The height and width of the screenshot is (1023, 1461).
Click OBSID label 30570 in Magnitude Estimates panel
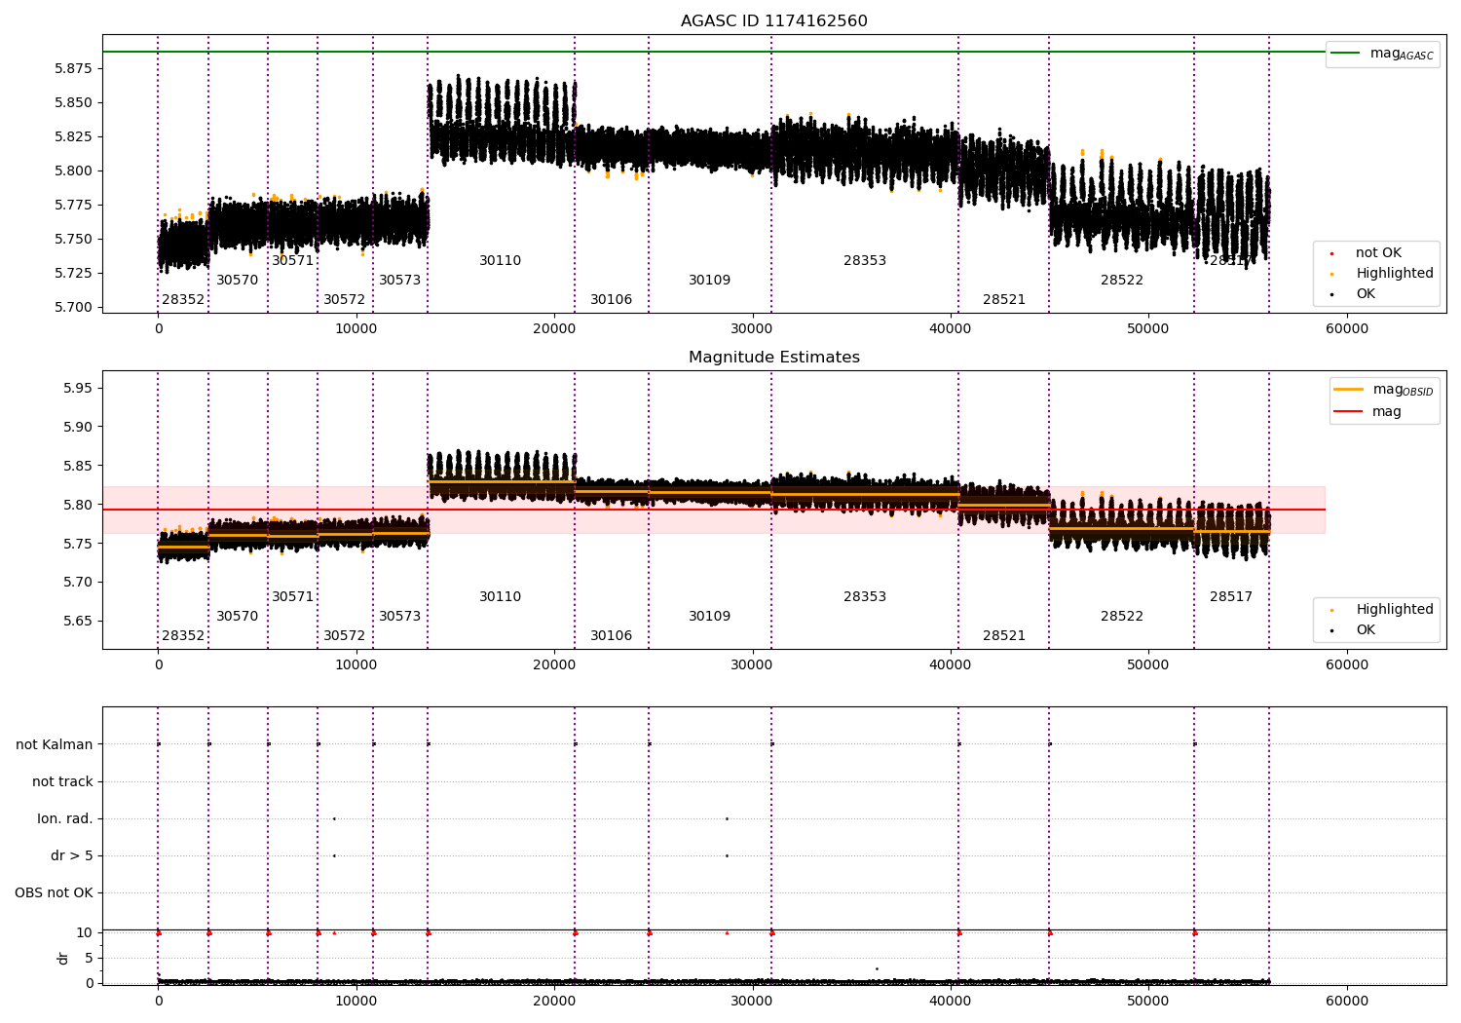(238, 616)
